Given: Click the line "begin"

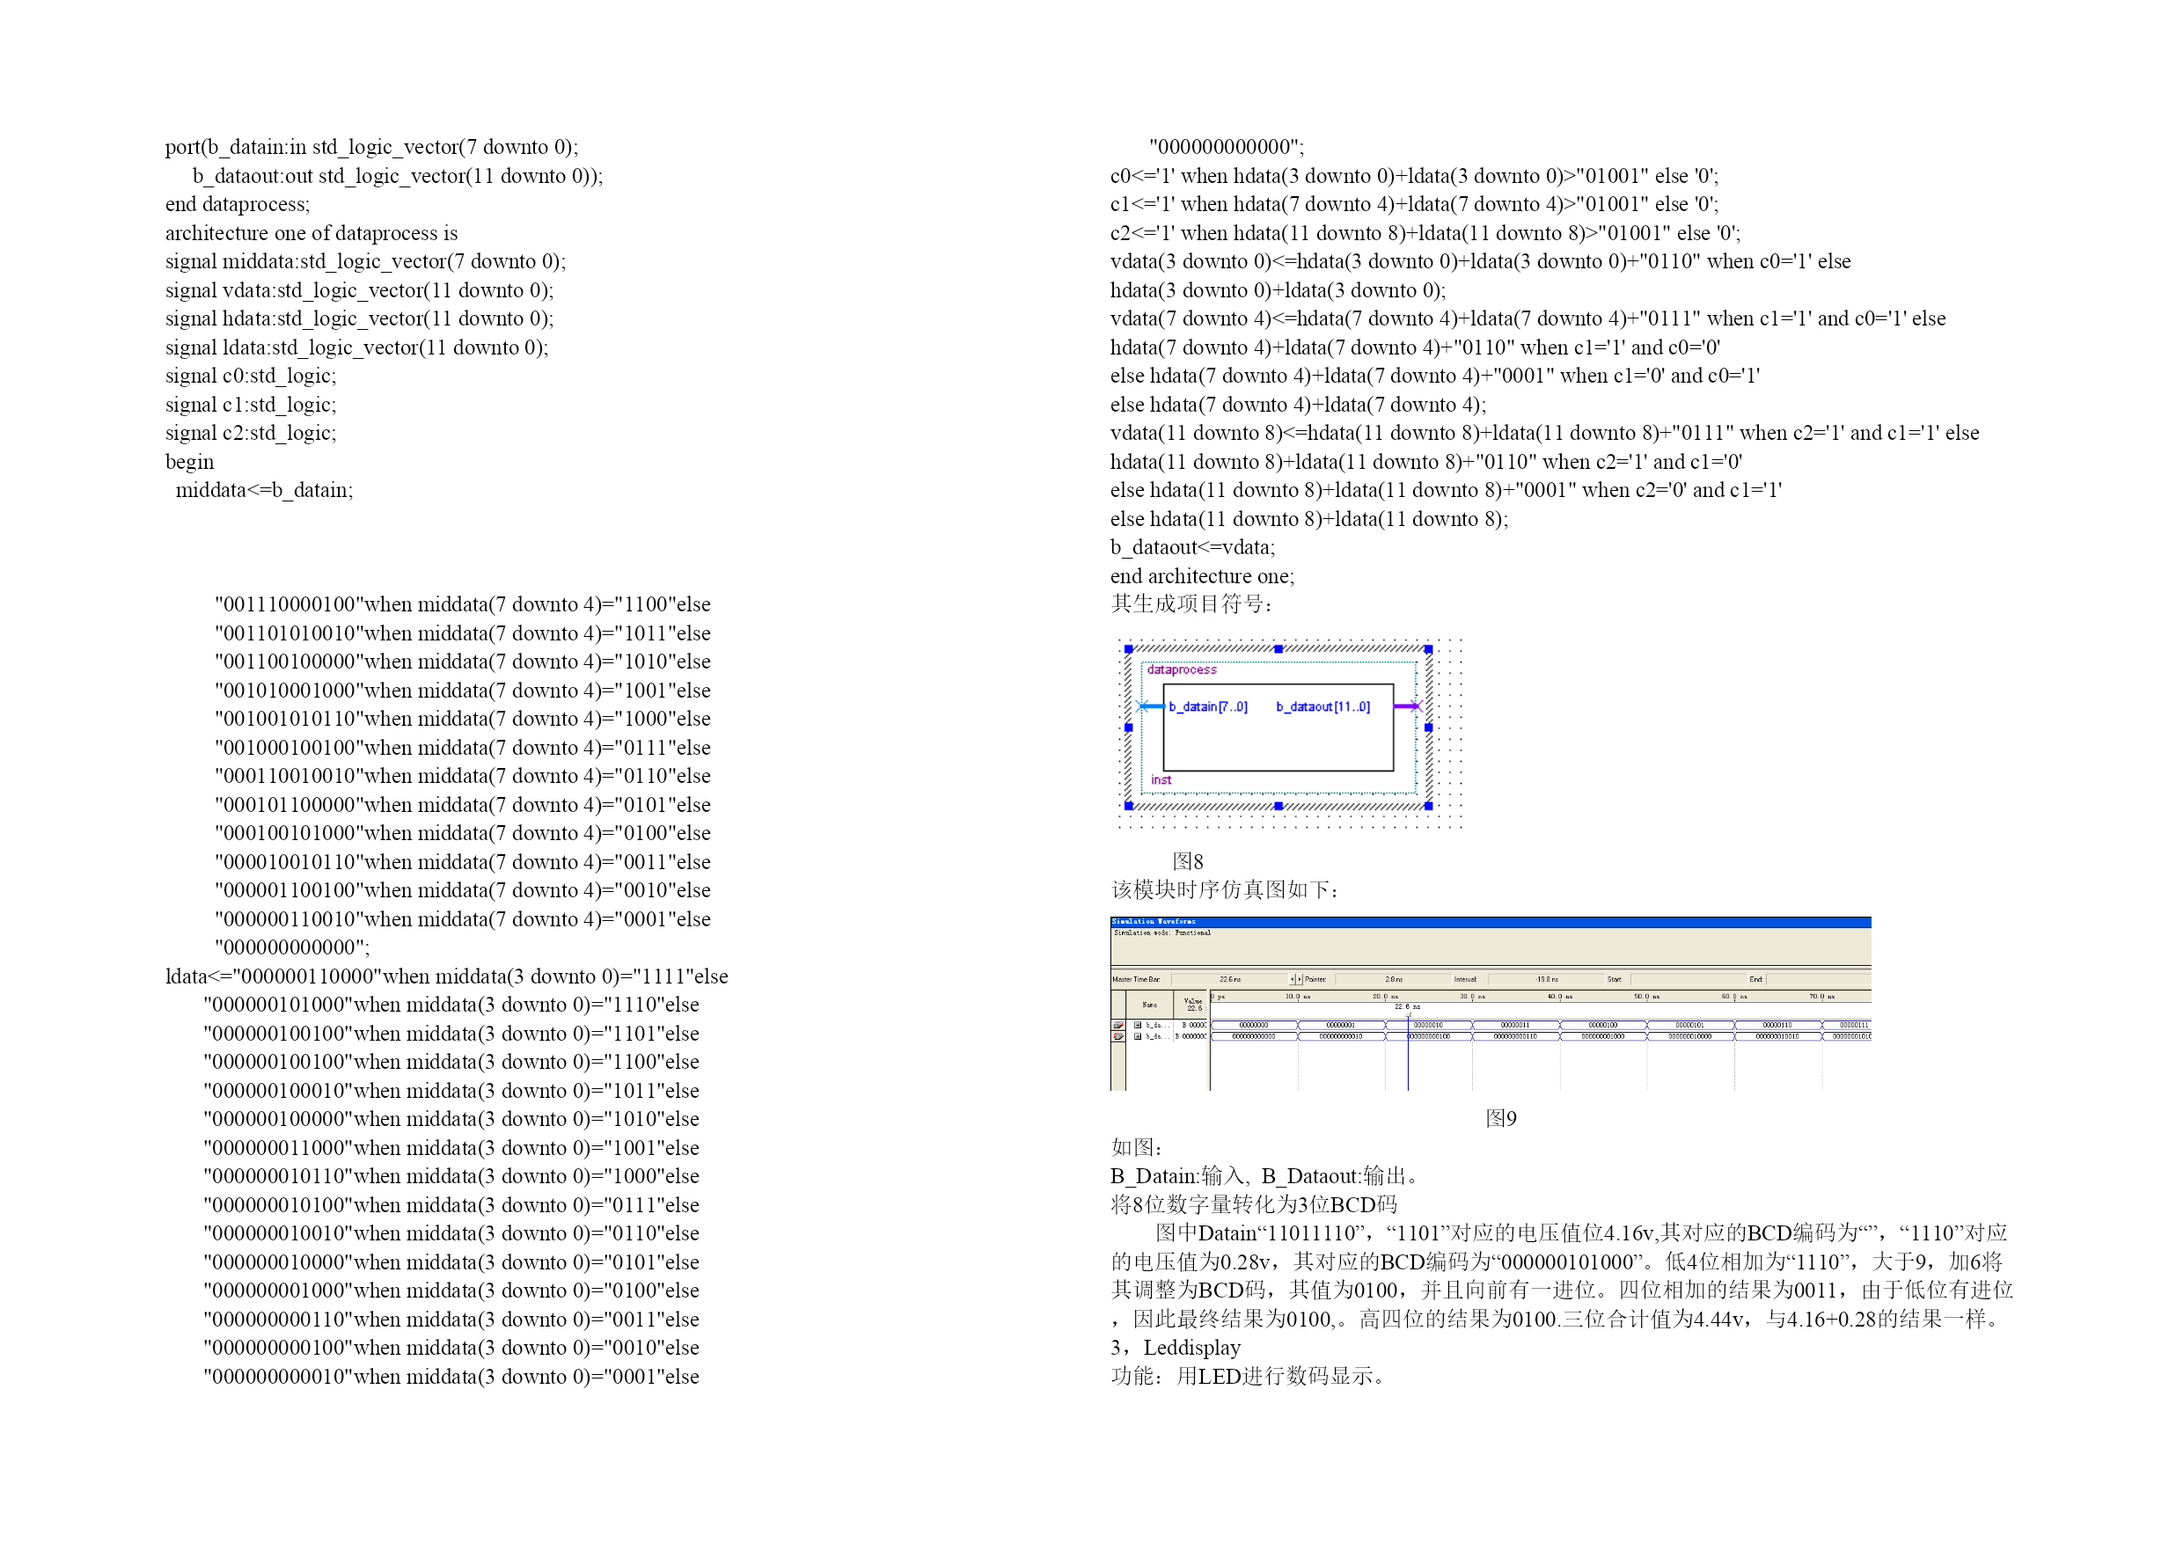Looking at the screenshot, I should 190,462.
